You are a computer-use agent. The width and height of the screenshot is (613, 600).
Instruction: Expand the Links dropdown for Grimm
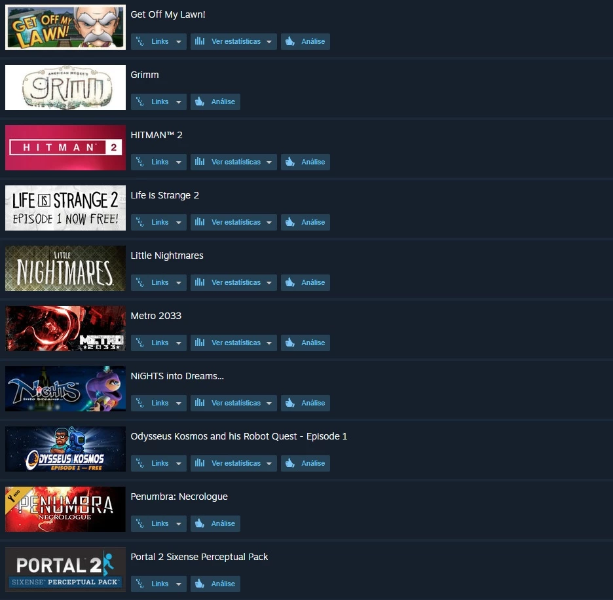coord(158,102)
